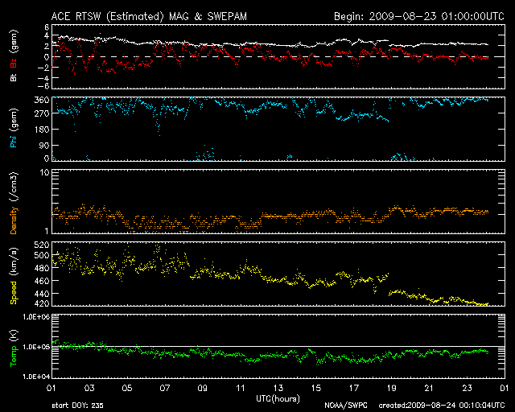This screenshot has height=412, width=515.
Task: Select the '07' hour tick label
Action: coord(165,389)
